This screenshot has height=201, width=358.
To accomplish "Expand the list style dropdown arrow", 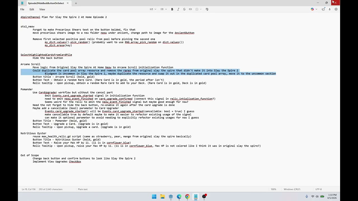I will pos(166,9).
